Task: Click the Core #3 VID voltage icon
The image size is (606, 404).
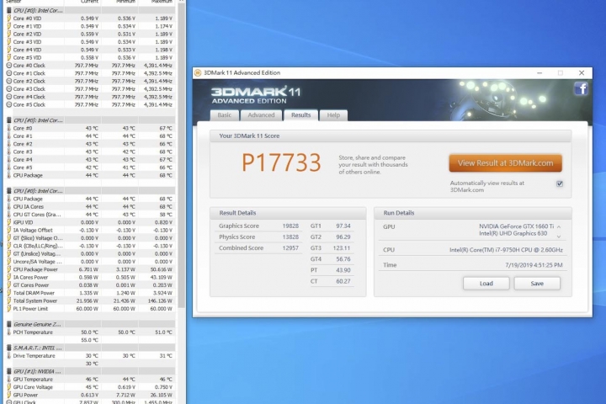Action: [9, 42]
